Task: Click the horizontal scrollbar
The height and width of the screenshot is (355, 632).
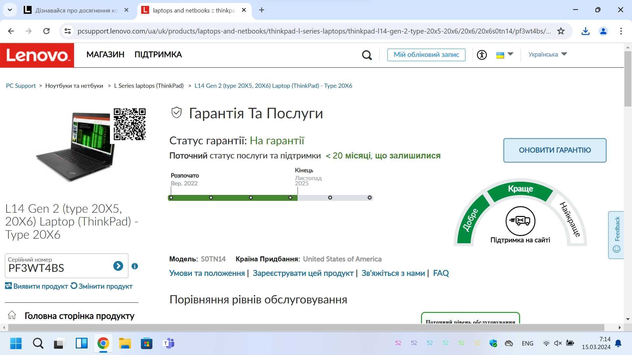Action: 306,327
